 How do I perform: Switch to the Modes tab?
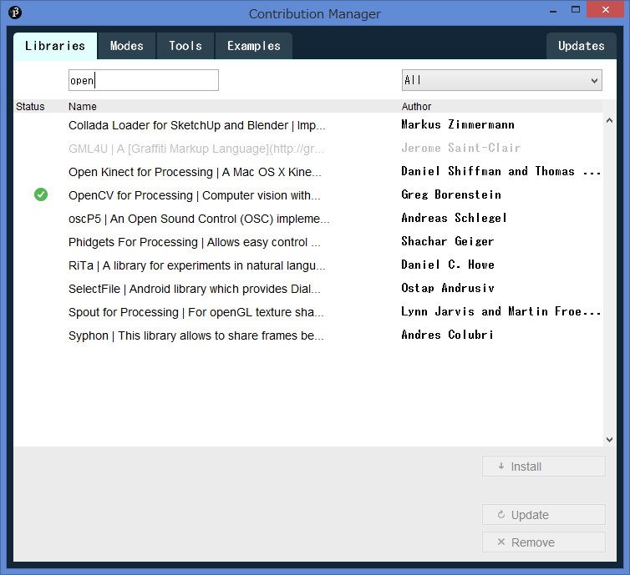click(126, 46)
